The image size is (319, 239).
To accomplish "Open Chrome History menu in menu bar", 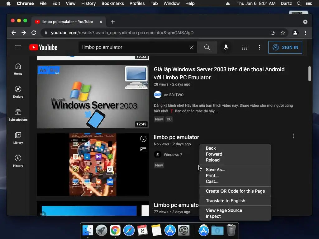I will click(88, 3).
